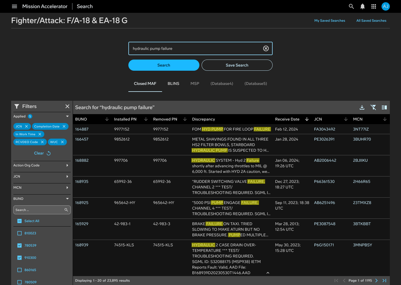
Task: Expand the MCN filter section
Action: pos(67,188)
